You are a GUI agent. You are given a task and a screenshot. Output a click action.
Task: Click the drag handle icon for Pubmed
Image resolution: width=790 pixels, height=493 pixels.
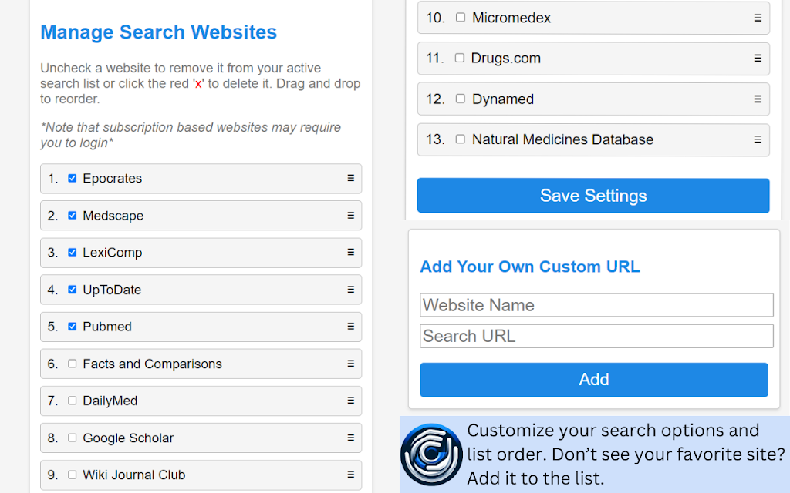(x=351, y=327)
